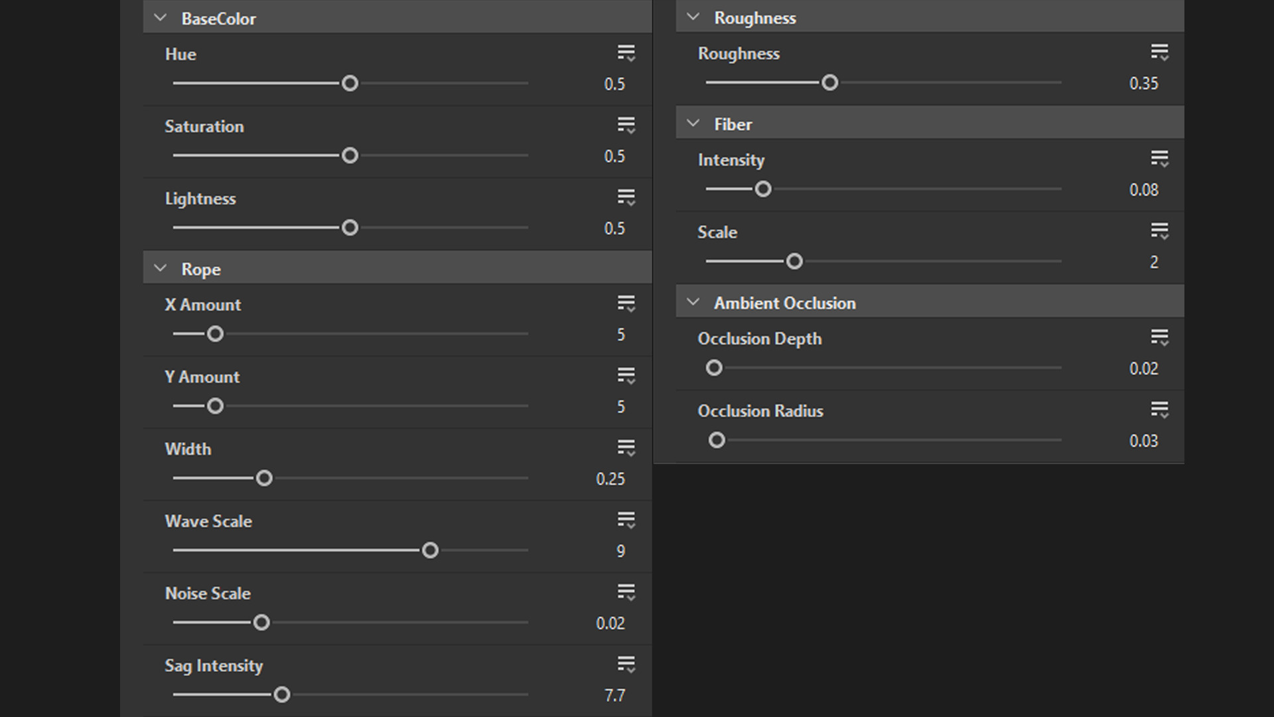1274x717 pixels.
Task: Open the Saturation parameter options menu icon
Action: click(x=626, y=125)
